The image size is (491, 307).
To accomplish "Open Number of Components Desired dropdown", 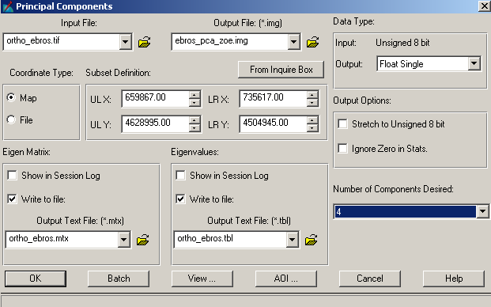I will click(482, 211).
